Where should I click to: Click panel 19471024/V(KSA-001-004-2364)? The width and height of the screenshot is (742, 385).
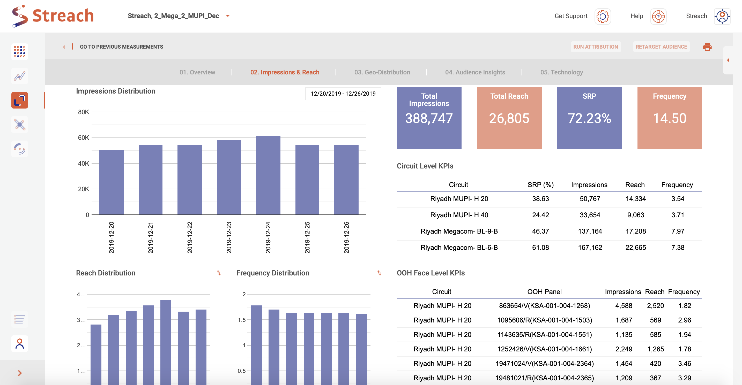click(x=544, y=363)
